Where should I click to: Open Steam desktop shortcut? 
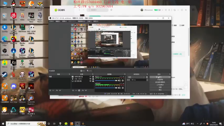coord(4,76)
